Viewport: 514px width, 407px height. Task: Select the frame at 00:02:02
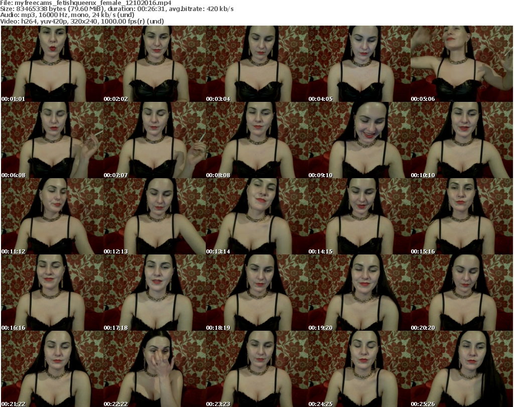154,64
